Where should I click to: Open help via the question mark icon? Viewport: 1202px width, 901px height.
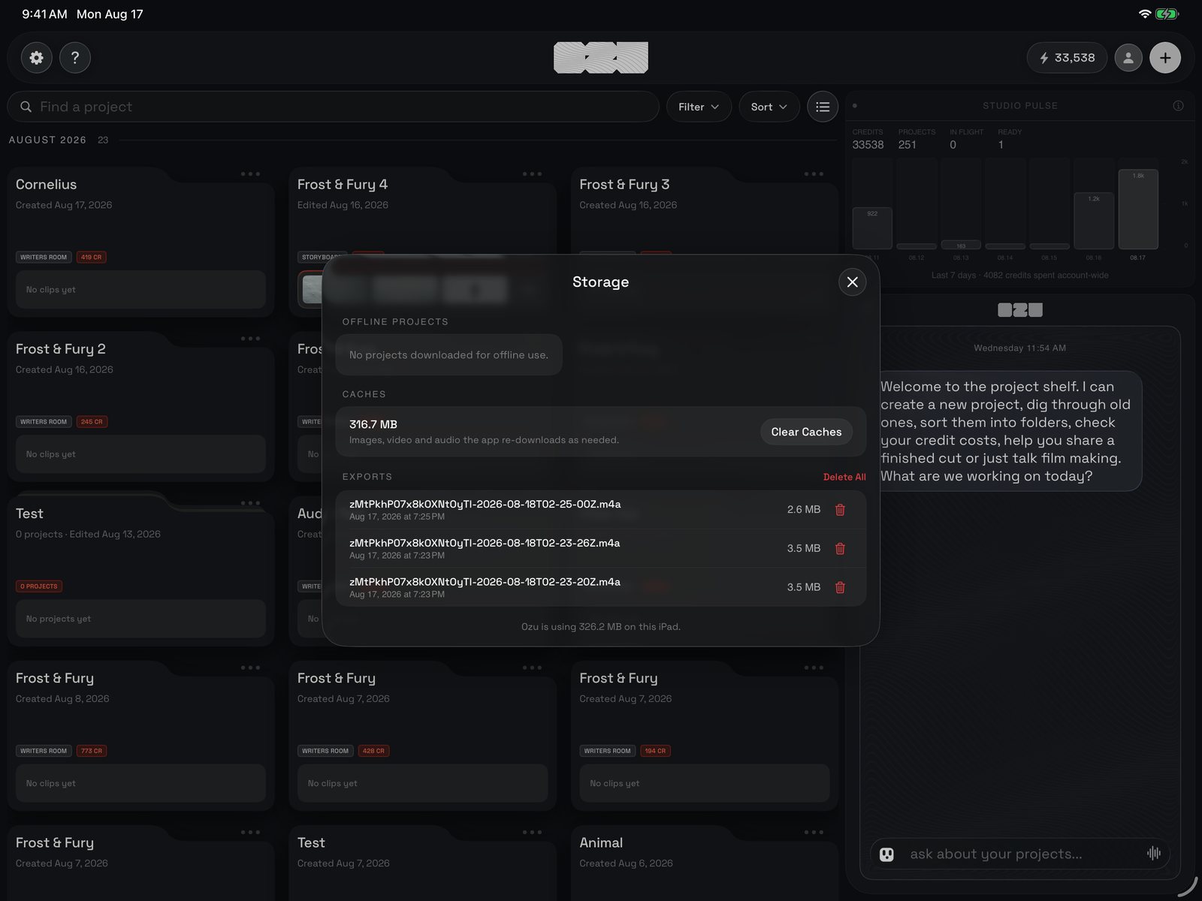(75, 58)
